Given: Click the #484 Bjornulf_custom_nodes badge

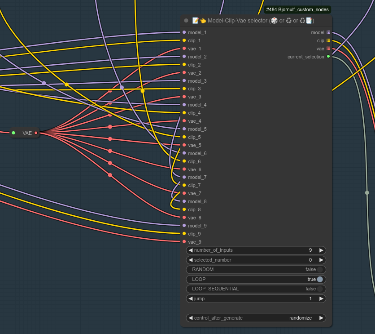Looking at the screenshot, I should point(297,9).
